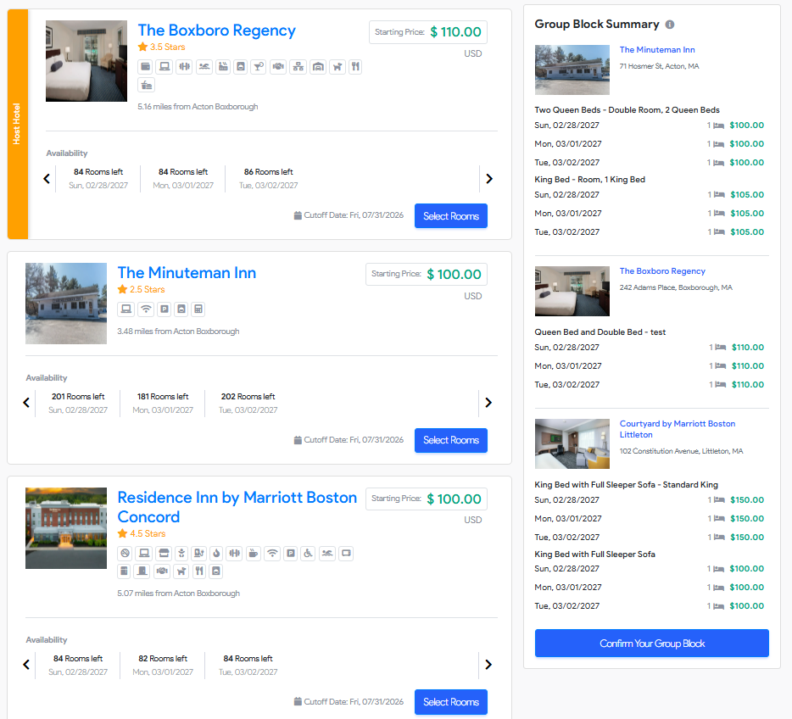Viewport: 792px width, 719px height.
Task: Click 'King Bed - Room, 1 King Bed' heading
Action: point(589,180)
